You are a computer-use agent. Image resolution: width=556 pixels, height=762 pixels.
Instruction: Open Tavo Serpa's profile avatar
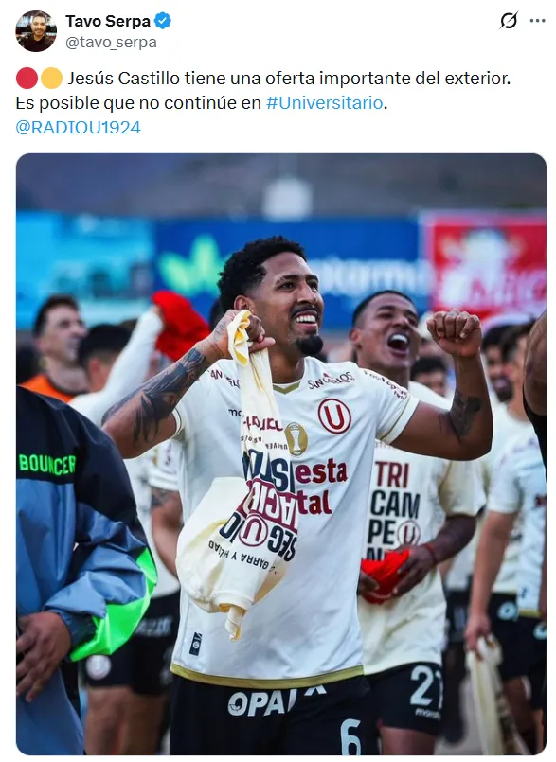(35, 31)
